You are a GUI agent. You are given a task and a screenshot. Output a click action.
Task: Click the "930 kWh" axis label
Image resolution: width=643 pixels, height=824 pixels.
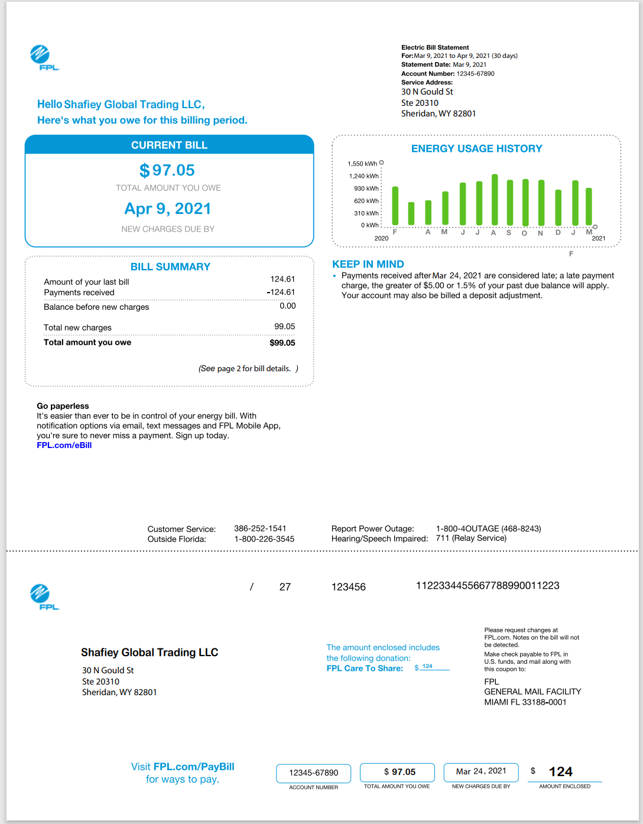[366, 189]
